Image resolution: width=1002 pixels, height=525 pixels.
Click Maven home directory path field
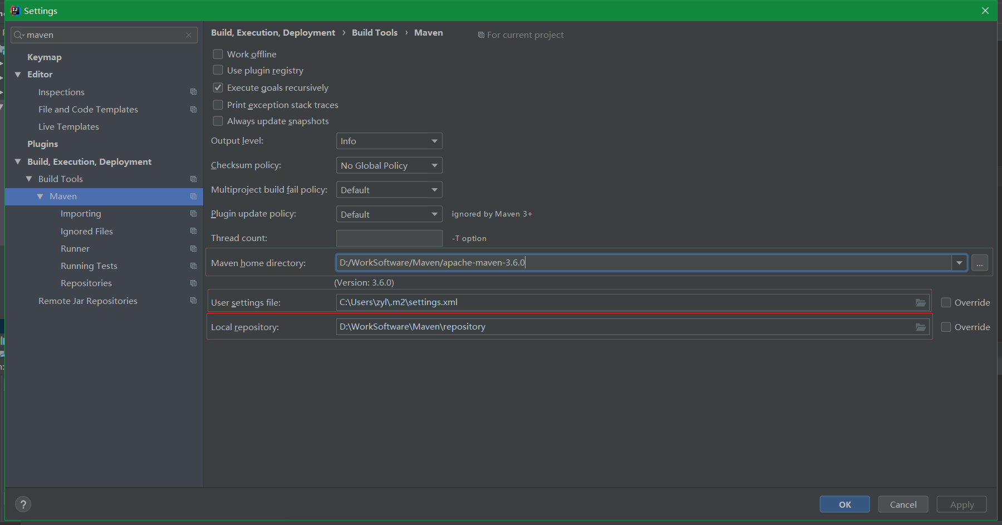644,263
